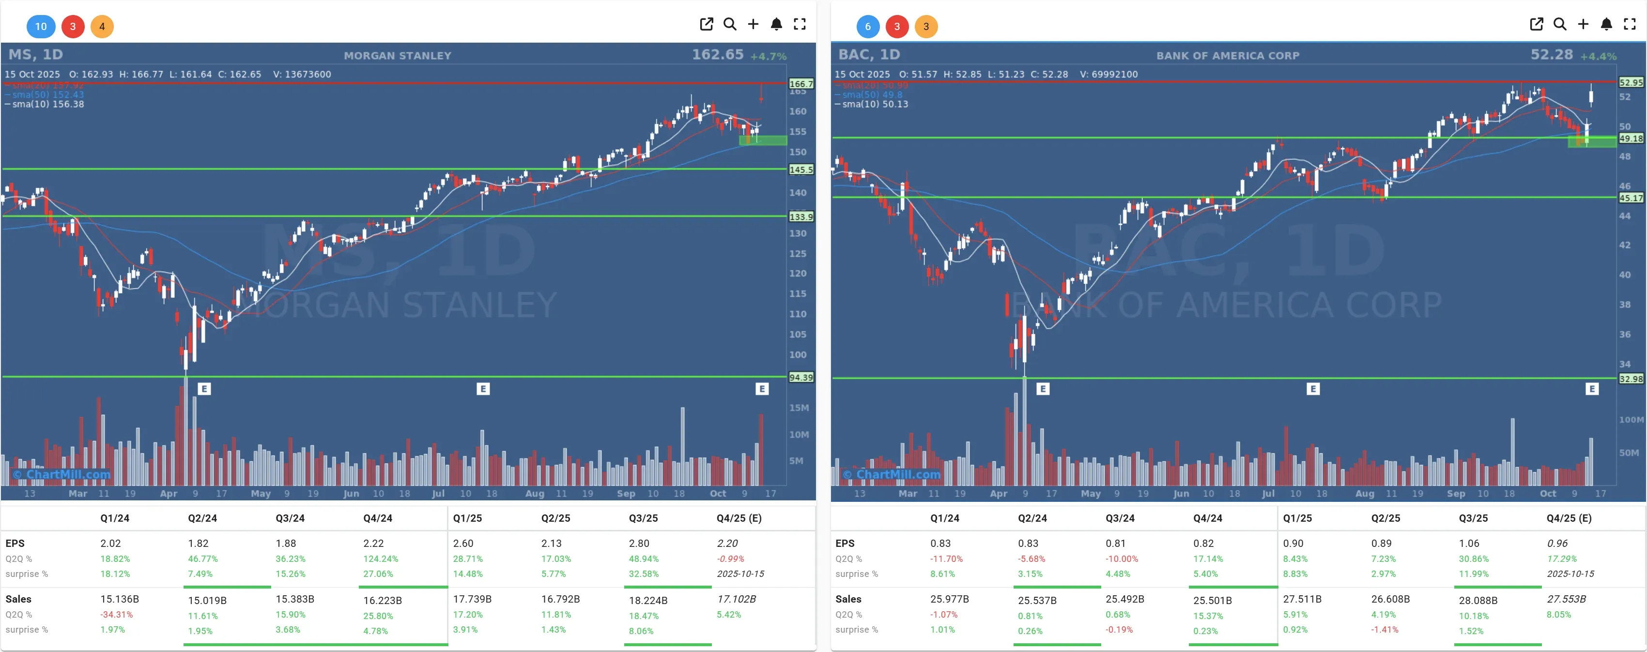The width and height of the screenshot is (1647, 652).
Task: Click the red 3 rating badge on BAC
Action: (x=897, y=27)
